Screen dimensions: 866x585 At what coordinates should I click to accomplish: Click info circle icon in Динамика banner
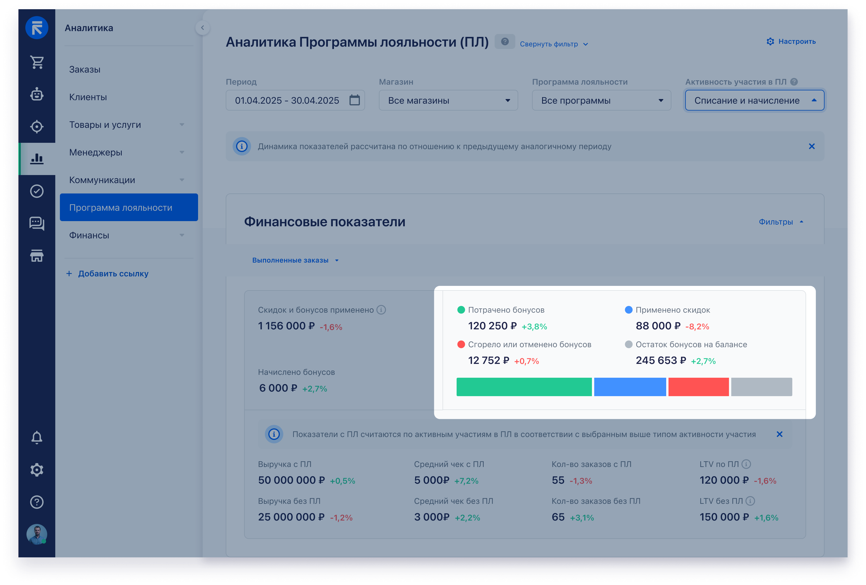pyautogui.click(x=242, y=147)
